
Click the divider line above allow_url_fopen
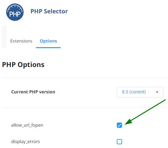click(85, 107)
